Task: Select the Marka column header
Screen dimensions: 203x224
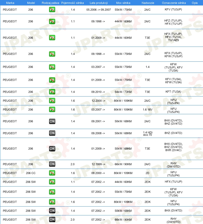Action: coord(10,3)
